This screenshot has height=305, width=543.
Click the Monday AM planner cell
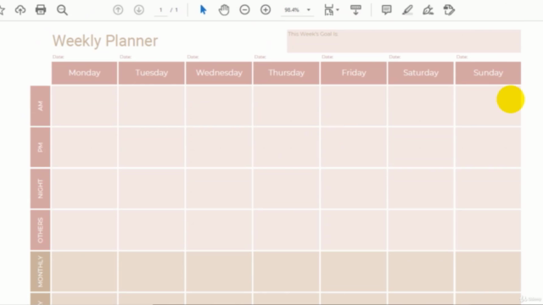pos(85,106)
